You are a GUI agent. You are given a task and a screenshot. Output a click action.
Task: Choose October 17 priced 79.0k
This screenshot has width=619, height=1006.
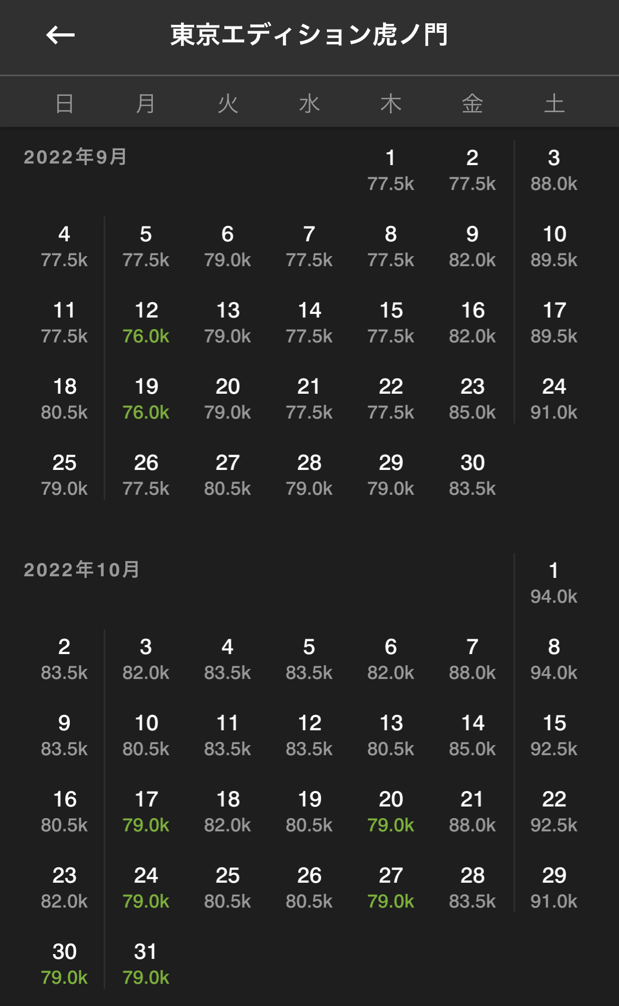pos(146,811)
